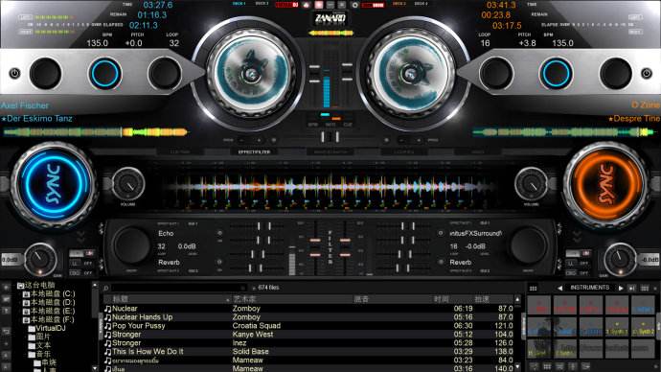Image resolution: width=661 pixels, height=372 pixels.
Task: Toggle round button left of right pitch minus
Action: click(x=386, y=140)
